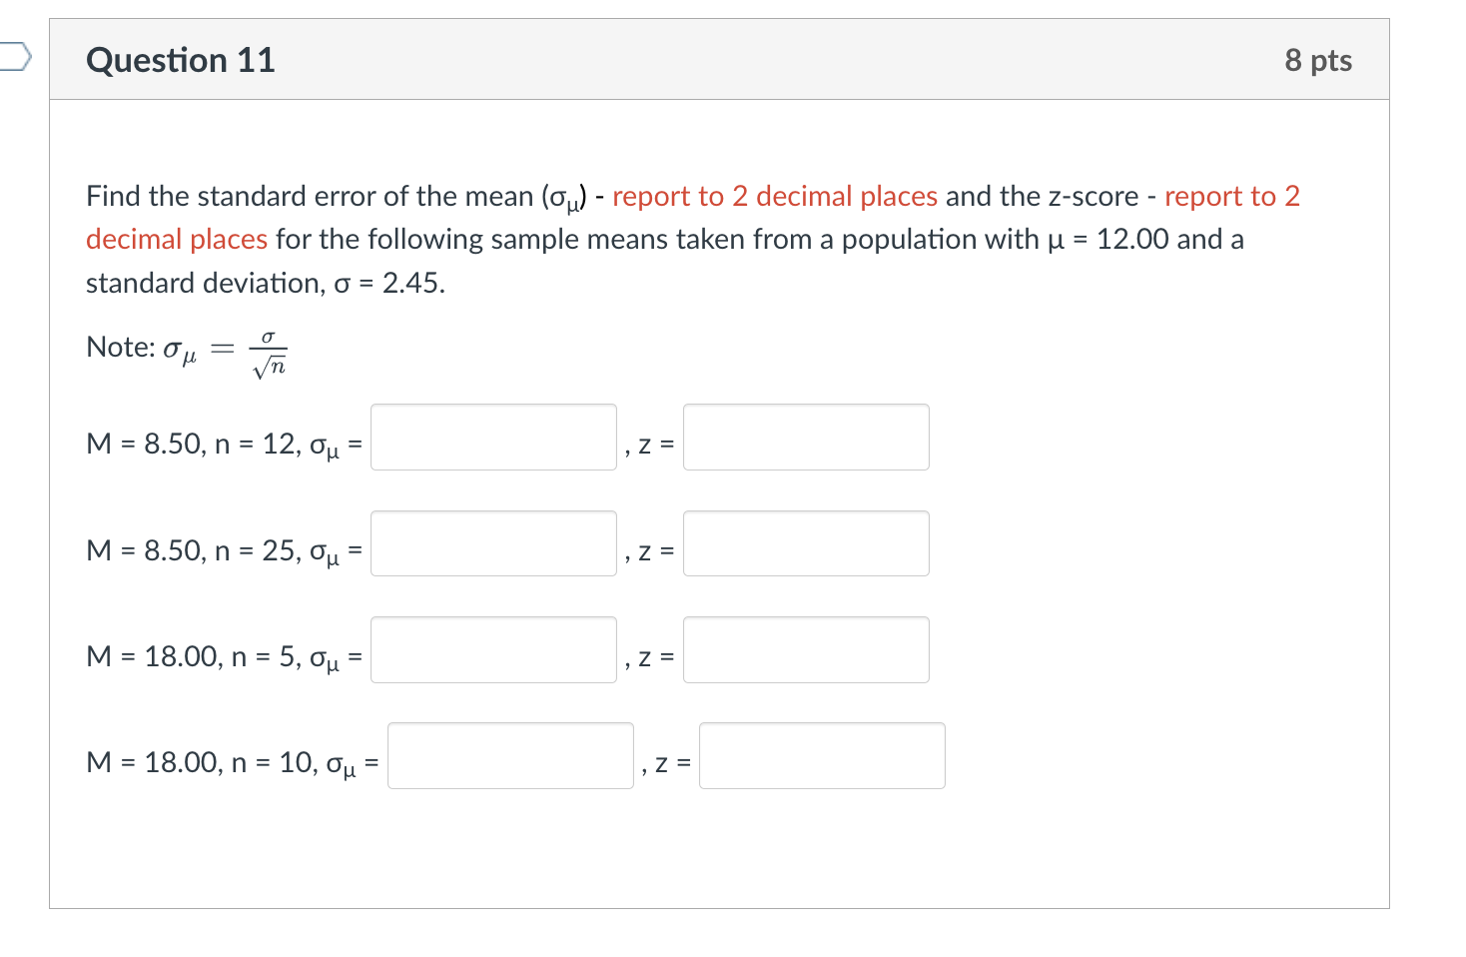Click the population mean value 12.00
Viewport: 1466px width, 957px height.
pos(1133,239)
